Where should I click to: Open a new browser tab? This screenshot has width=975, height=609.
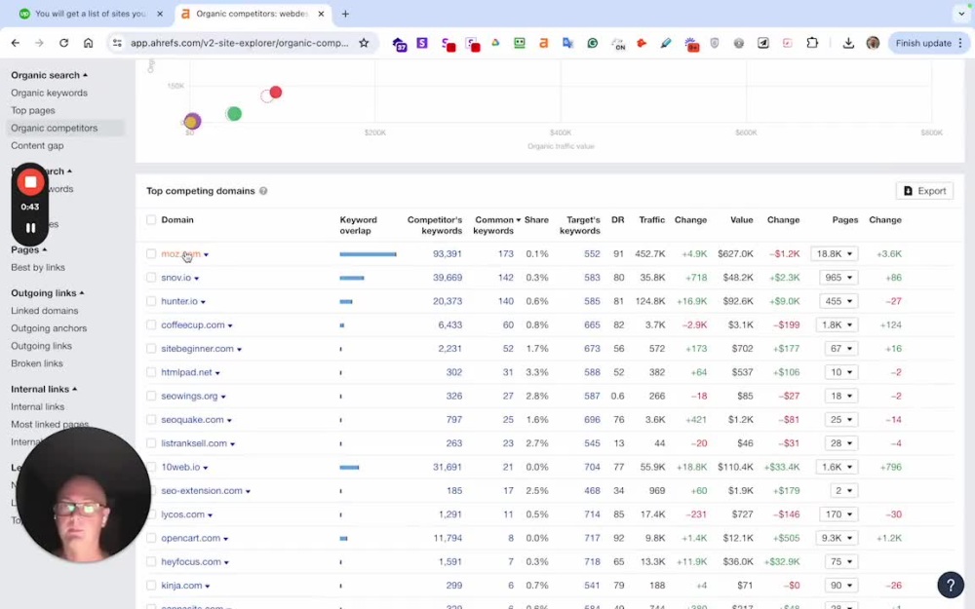(345, 14)
